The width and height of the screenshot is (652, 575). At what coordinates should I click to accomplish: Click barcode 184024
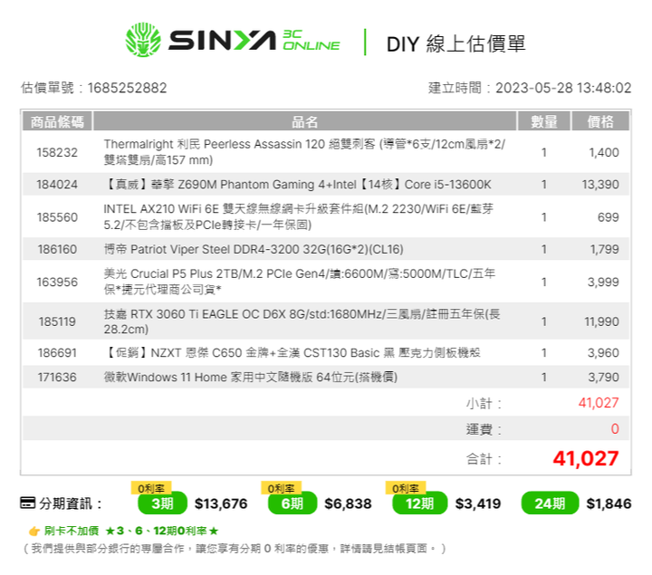pyautogui.click(x=57, y=184)
